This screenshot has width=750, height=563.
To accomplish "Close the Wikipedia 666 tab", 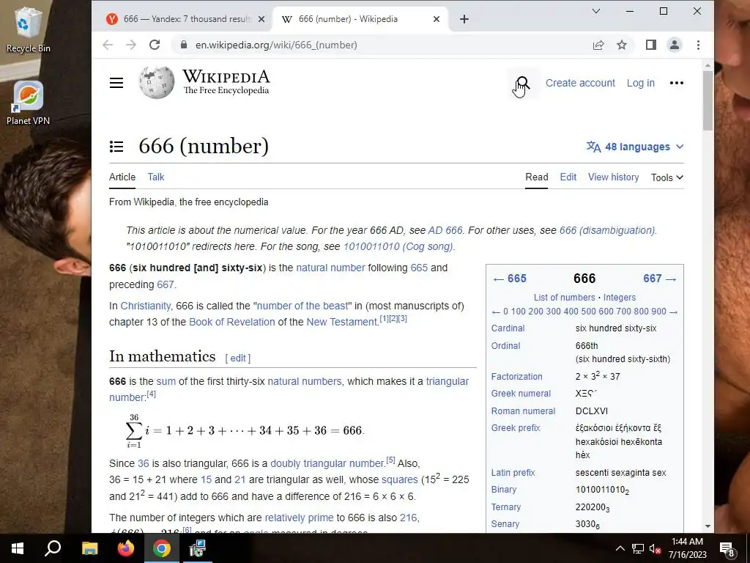I will pos(437,19).
